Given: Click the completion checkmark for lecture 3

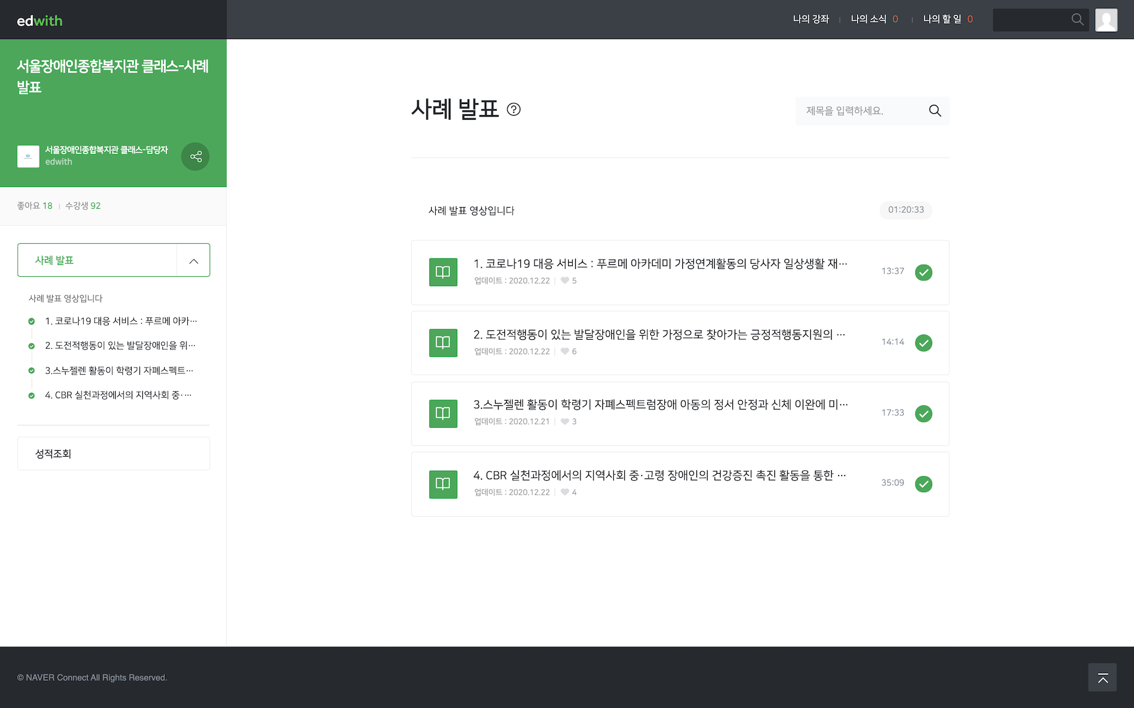Looking at the screenshot, I should [x=923, y=414].
